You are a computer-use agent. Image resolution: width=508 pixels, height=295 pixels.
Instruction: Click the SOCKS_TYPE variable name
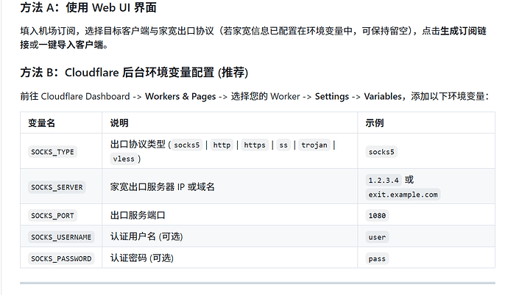coord(52,152)
